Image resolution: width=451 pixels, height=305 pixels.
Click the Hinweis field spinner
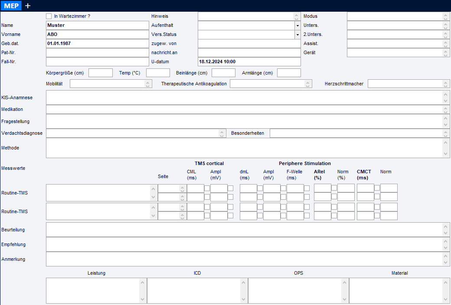tap(297, 16)
